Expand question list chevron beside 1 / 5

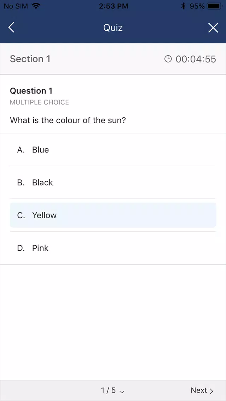pos(122,391)
